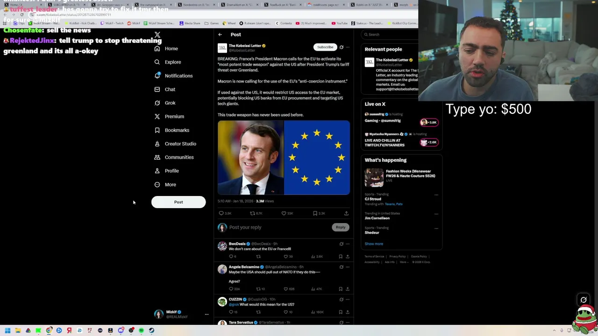598x336 pixels.
Task: Open more options for Jim Cornelison trend
Action: 436,214
